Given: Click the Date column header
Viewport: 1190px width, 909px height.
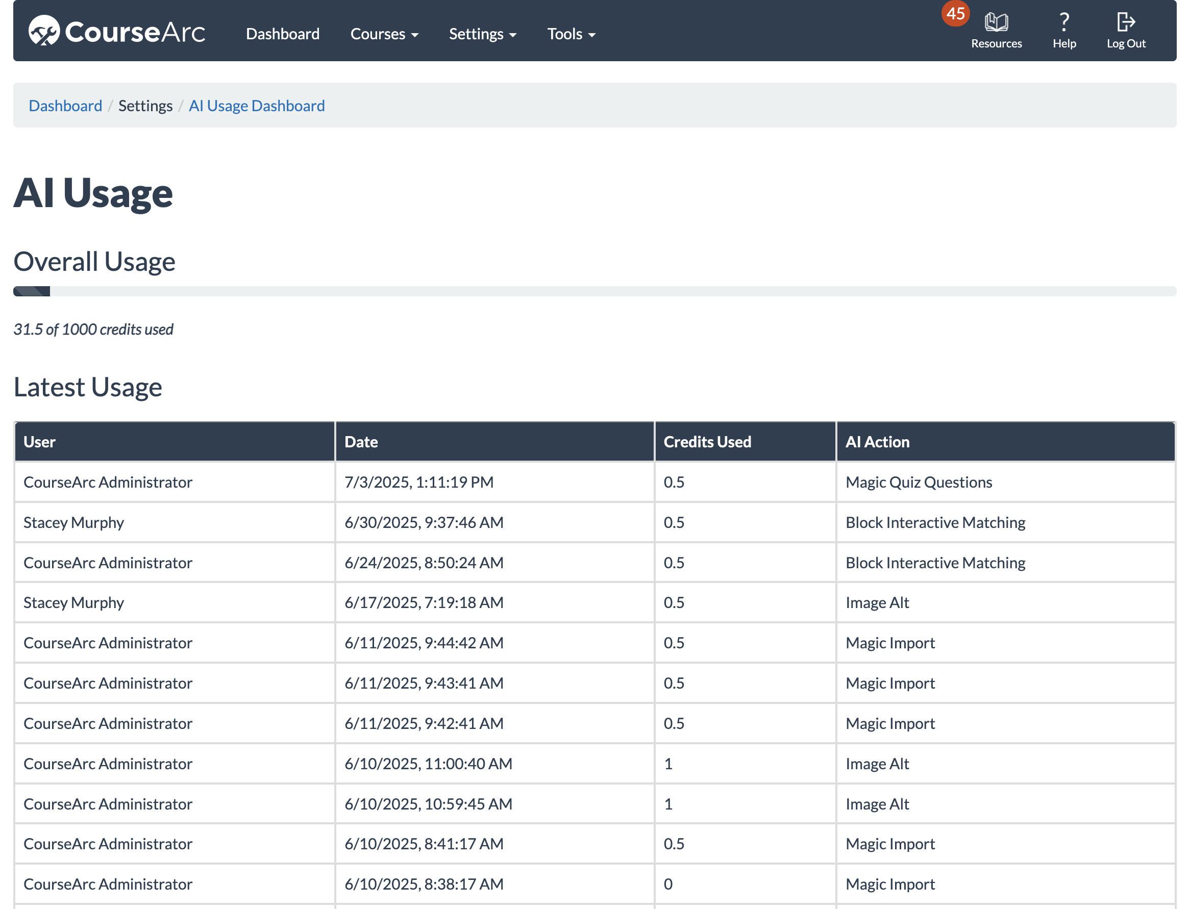Looking at the screenshot, I should (494, 442).
